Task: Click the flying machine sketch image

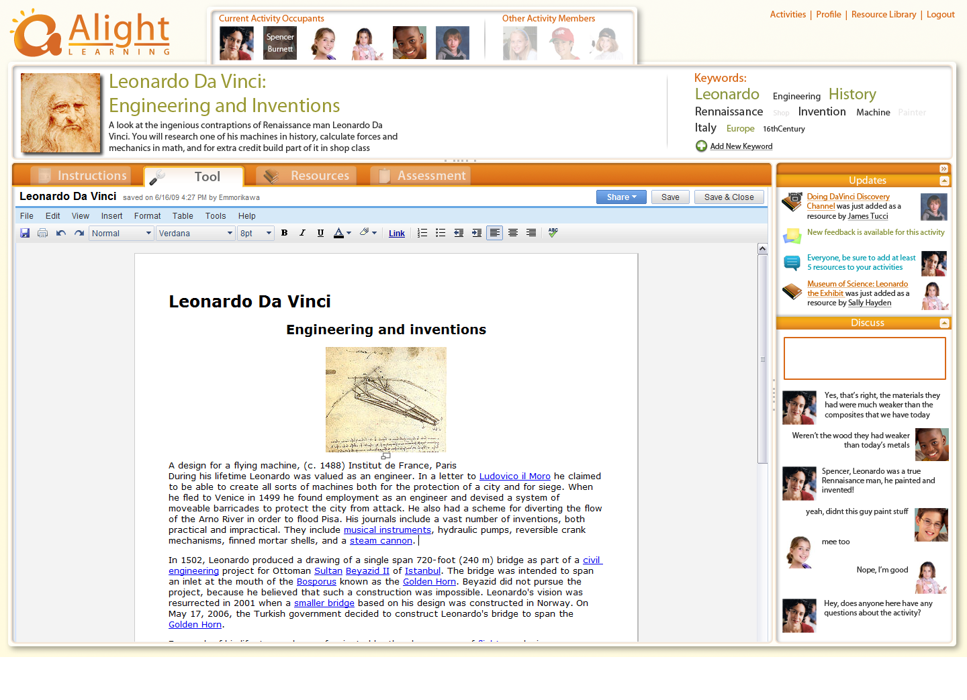Action: (386, 399)
